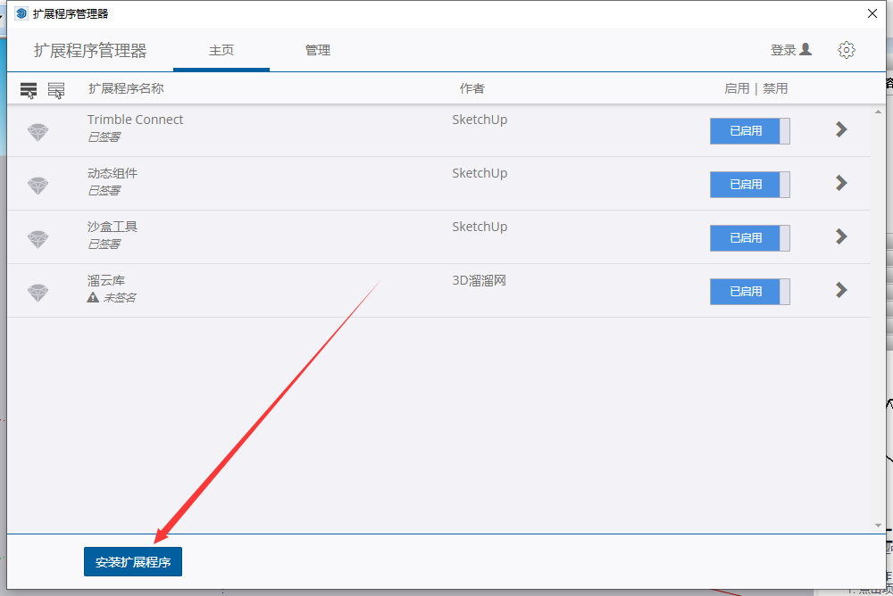The image size is (893, 596).
Task: Click 未签名 status under 溜云库
Action: [120, 297]
